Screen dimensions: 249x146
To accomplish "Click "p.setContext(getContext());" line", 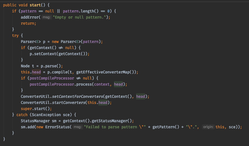I will click(60, 54).
